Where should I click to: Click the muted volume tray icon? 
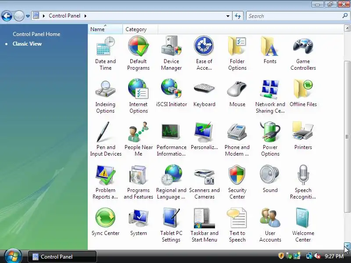click(x=317, y=256)
